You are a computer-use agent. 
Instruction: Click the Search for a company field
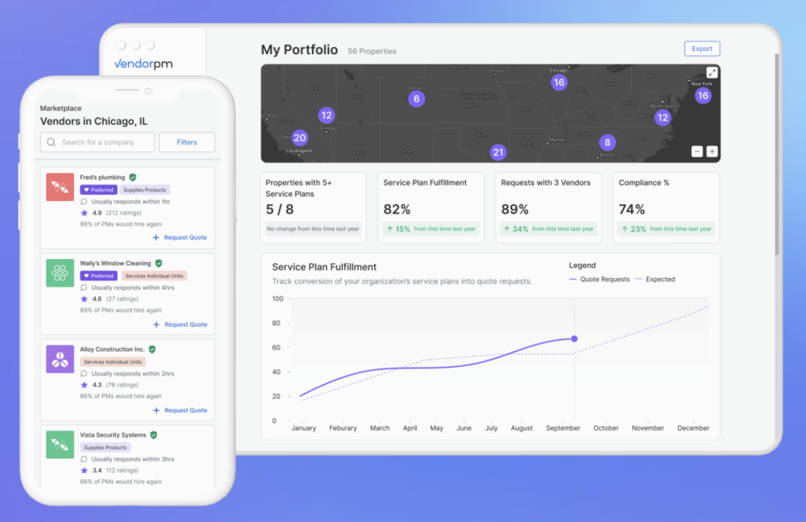97,142
